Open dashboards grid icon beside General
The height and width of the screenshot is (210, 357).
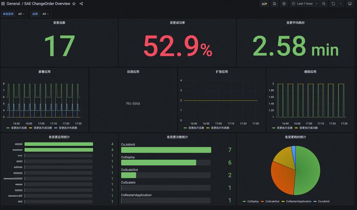point(3,4)
